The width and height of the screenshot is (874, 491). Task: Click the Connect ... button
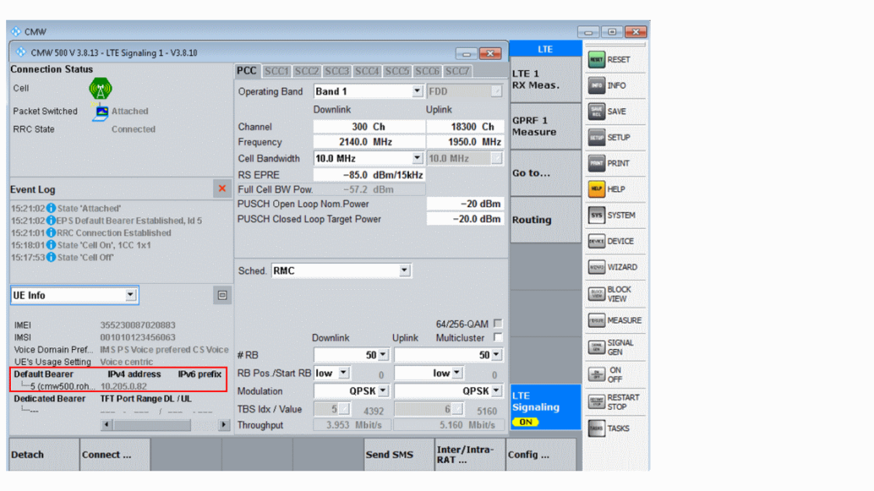(114, 454)
